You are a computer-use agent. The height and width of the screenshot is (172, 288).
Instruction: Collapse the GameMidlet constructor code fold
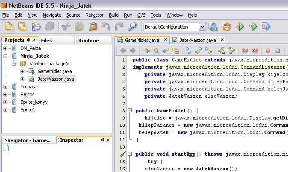pos(129,111)
